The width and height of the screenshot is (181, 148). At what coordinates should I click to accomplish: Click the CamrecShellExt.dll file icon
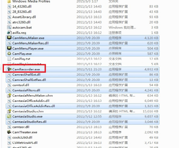9,74
